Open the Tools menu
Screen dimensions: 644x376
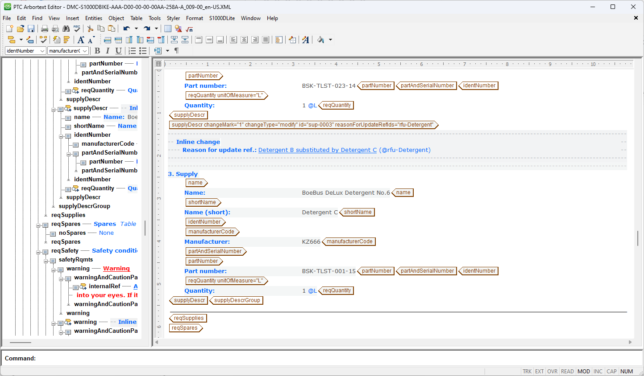(154, 18)
